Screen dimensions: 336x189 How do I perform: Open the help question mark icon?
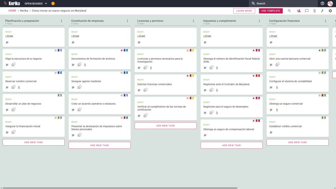point(322,3)
